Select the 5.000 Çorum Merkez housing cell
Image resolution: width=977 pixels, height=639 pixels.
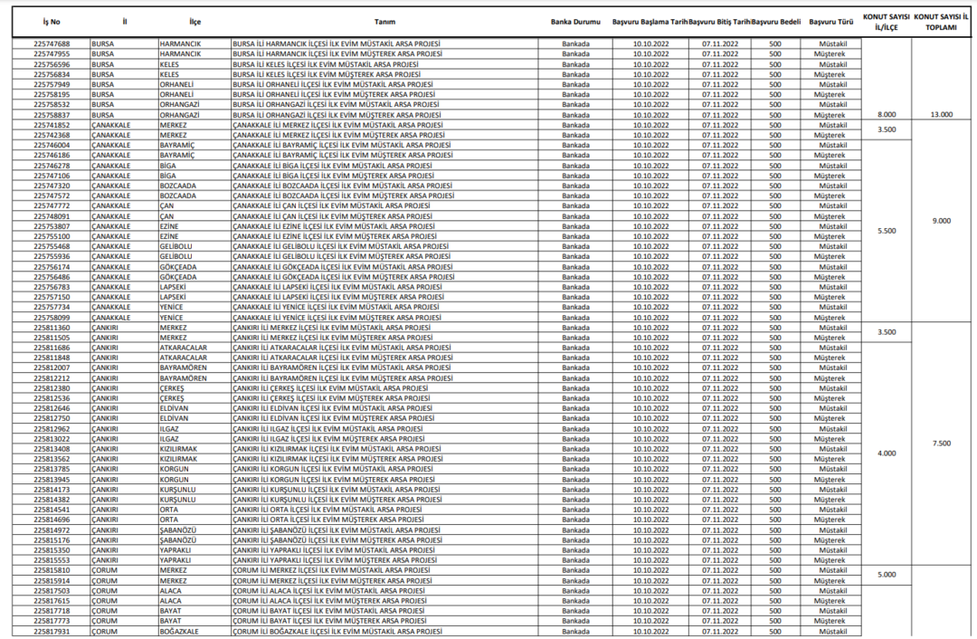886,575
